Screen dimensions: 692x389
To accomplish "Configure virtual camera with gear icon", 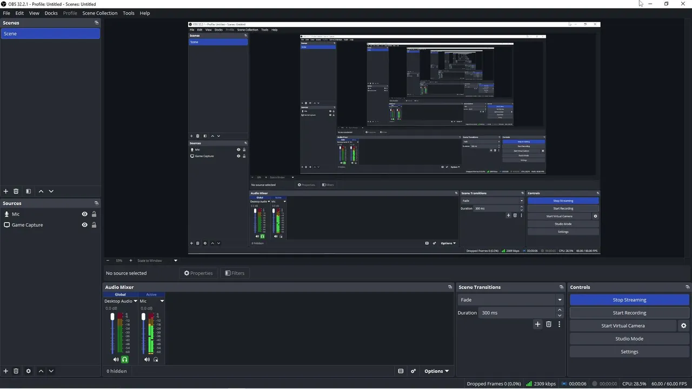I will (683, 326).
